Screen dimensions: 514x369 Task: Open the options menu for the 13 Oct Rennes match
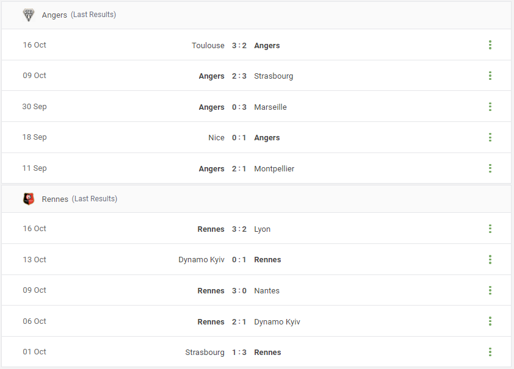[490, 259]
